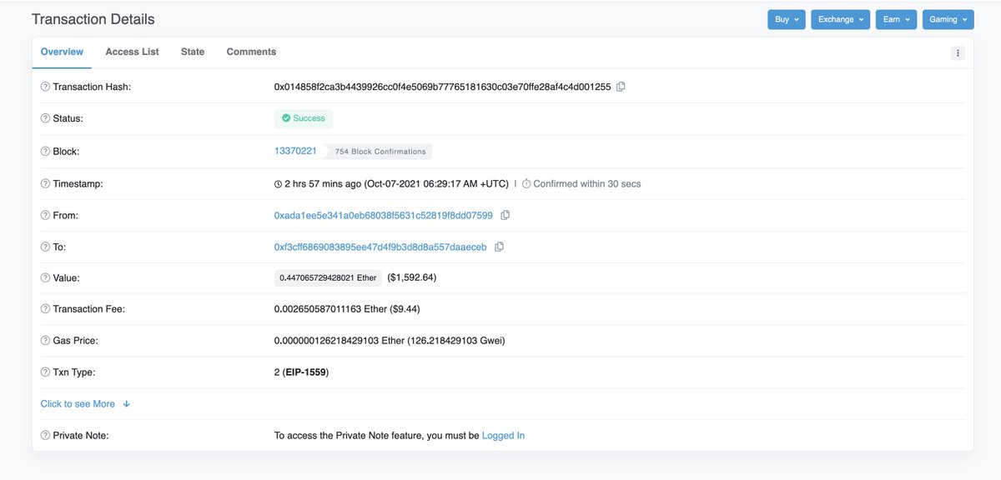Switch to the Comments tab
This screenshot has width=1001, height=480.
click(x=251, y=52)
